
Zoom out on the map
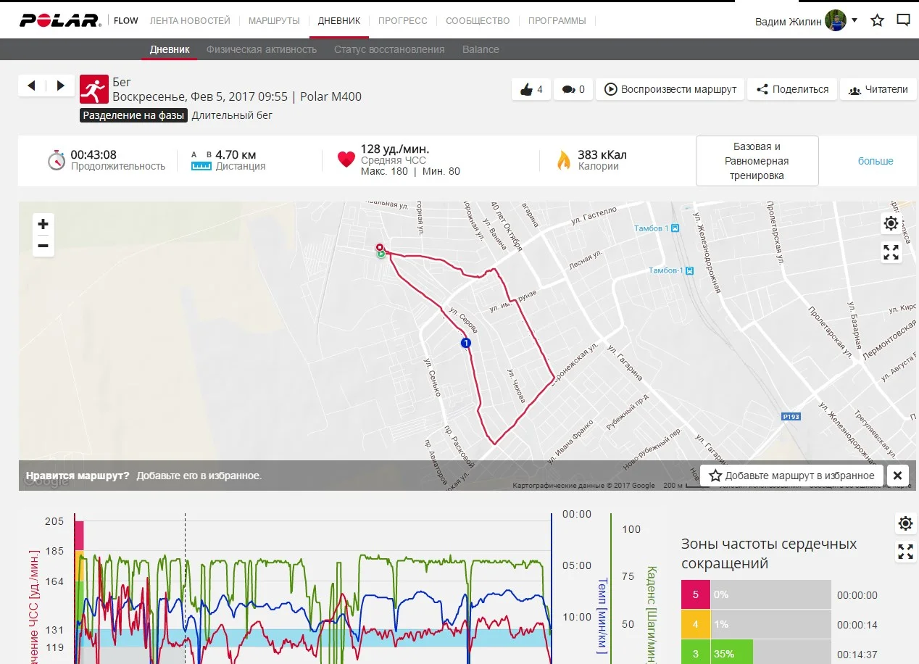click(x=43, y=246)
